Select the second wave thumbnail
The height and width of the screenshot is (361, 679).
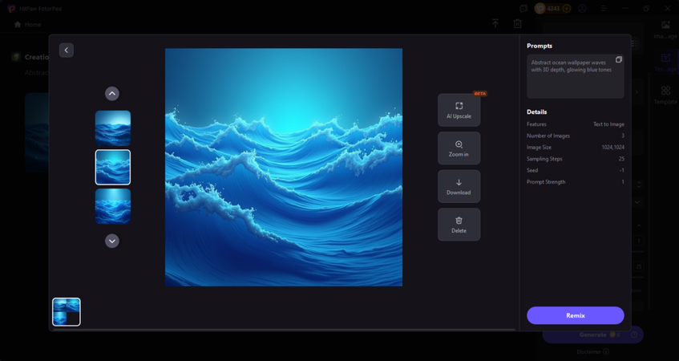[x=112, y=167]
